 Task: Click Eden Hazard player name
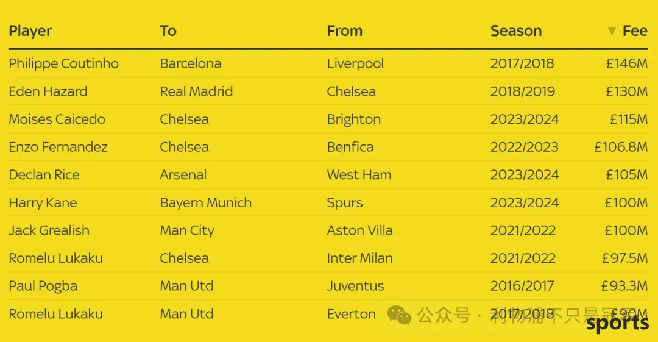tap(48, 91)
